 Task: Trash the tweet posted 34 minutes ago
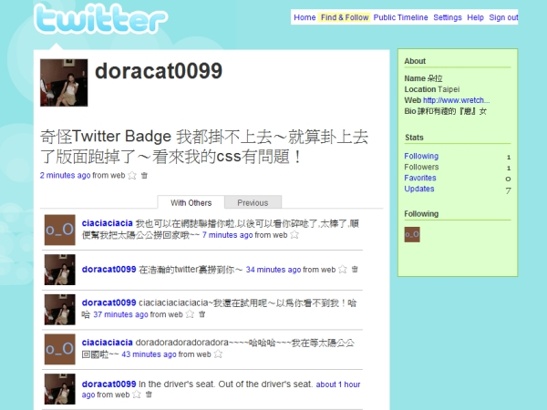pos(355,269)
